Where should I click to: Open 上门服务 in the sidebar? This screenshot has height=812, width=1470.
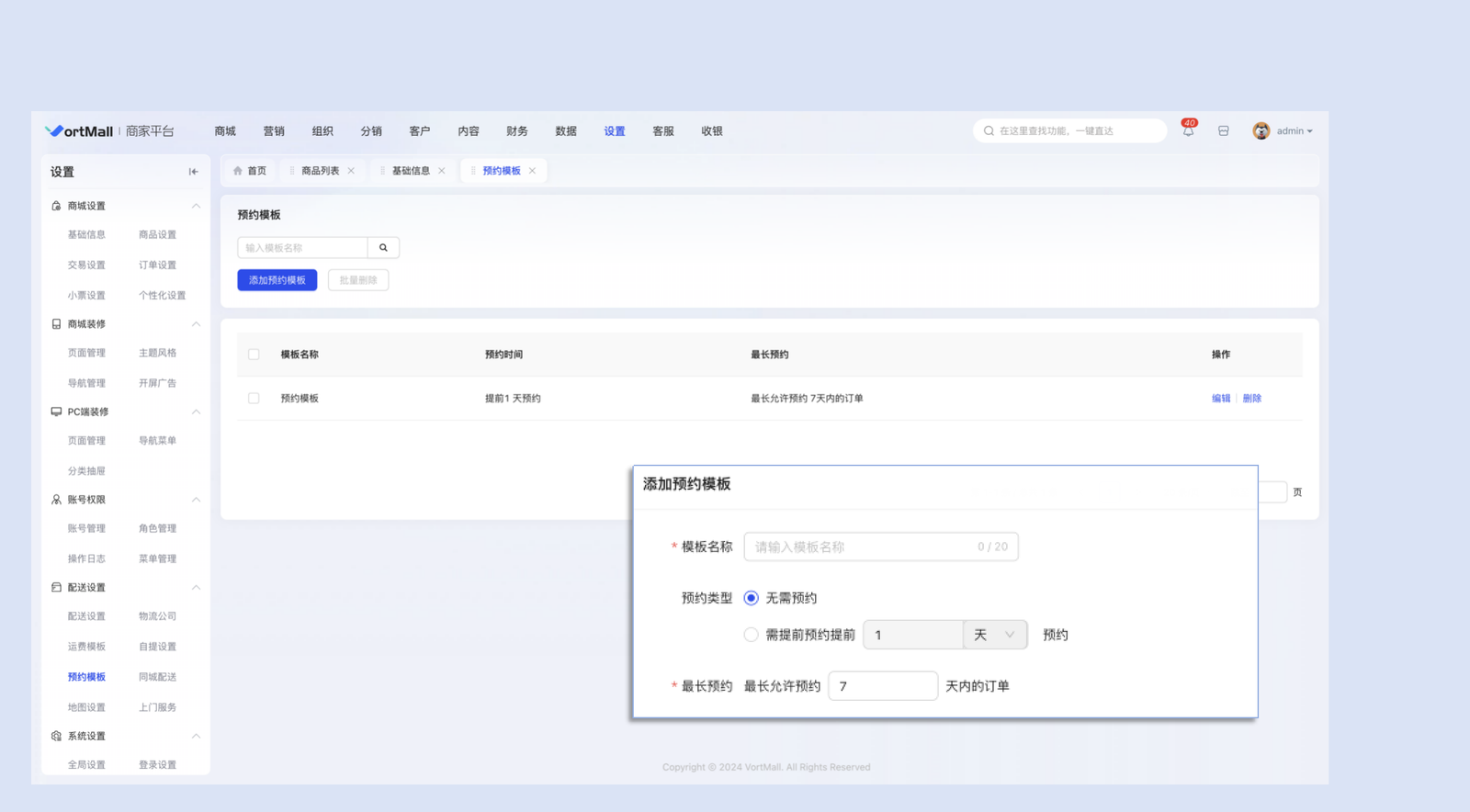tap(157, 707)
